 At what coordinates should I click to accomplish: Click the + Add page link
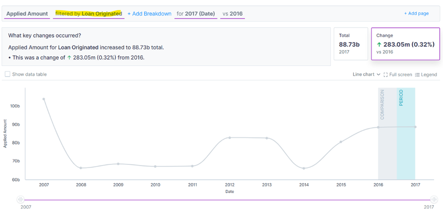point(416,13)
